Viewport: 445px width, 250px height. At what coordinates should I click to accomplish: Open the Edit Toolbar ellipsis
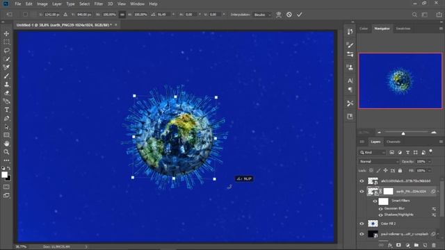click(x=6, y=160)
